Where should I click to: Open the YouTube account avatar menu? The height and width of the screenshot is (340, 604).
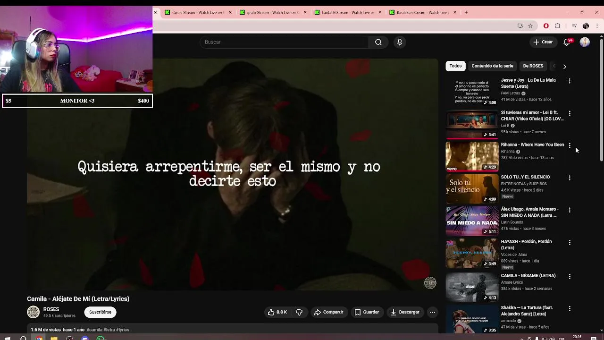tap(585, 42)
